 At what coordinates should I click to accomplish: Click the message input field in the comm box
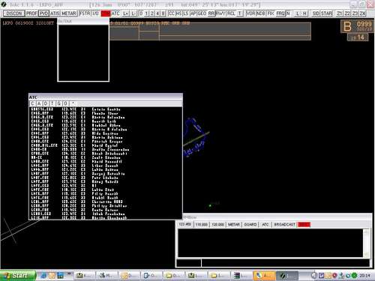coord(285,263)
